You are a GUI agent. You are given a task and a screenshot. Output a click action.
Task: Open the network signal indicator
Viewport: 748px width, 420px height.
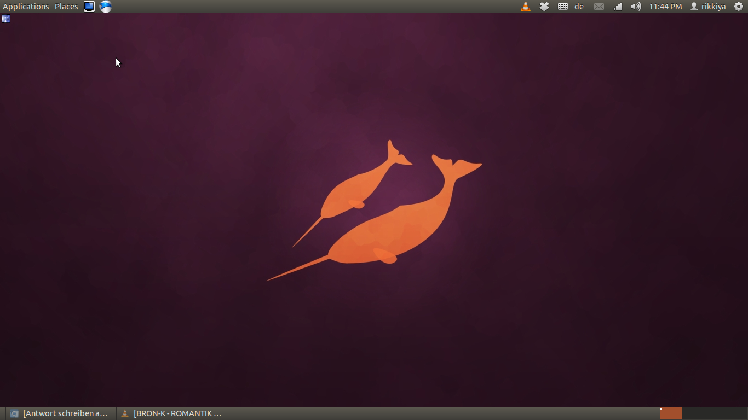coord(618,7)
